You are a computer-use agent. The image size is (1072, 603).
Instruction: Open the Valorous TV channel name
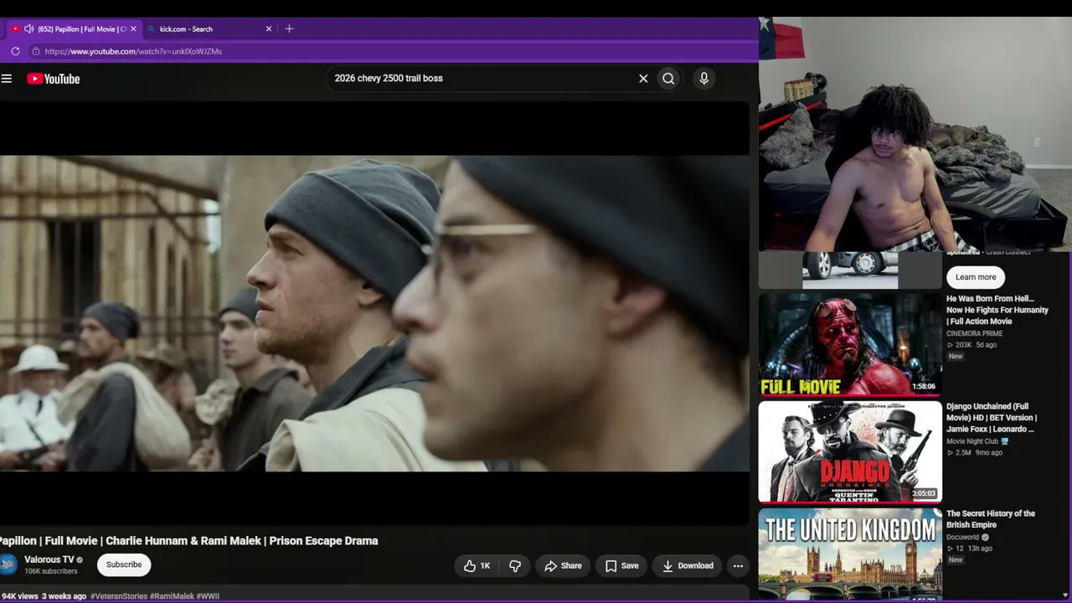point(49,559)
